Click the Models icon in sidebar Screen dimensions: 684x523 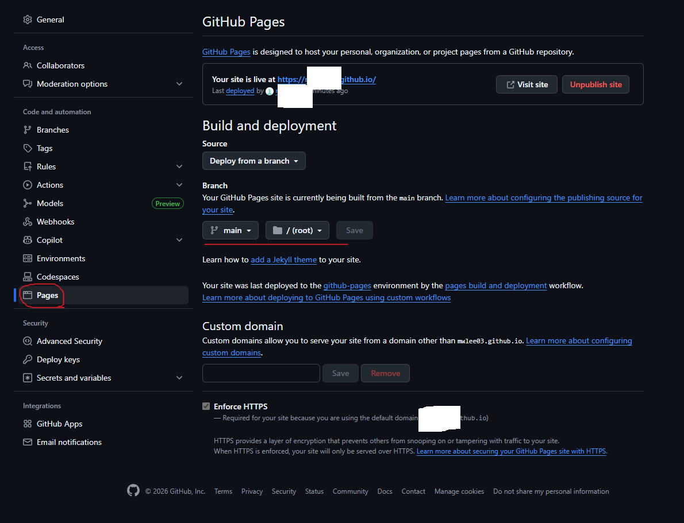coord(28,203)
